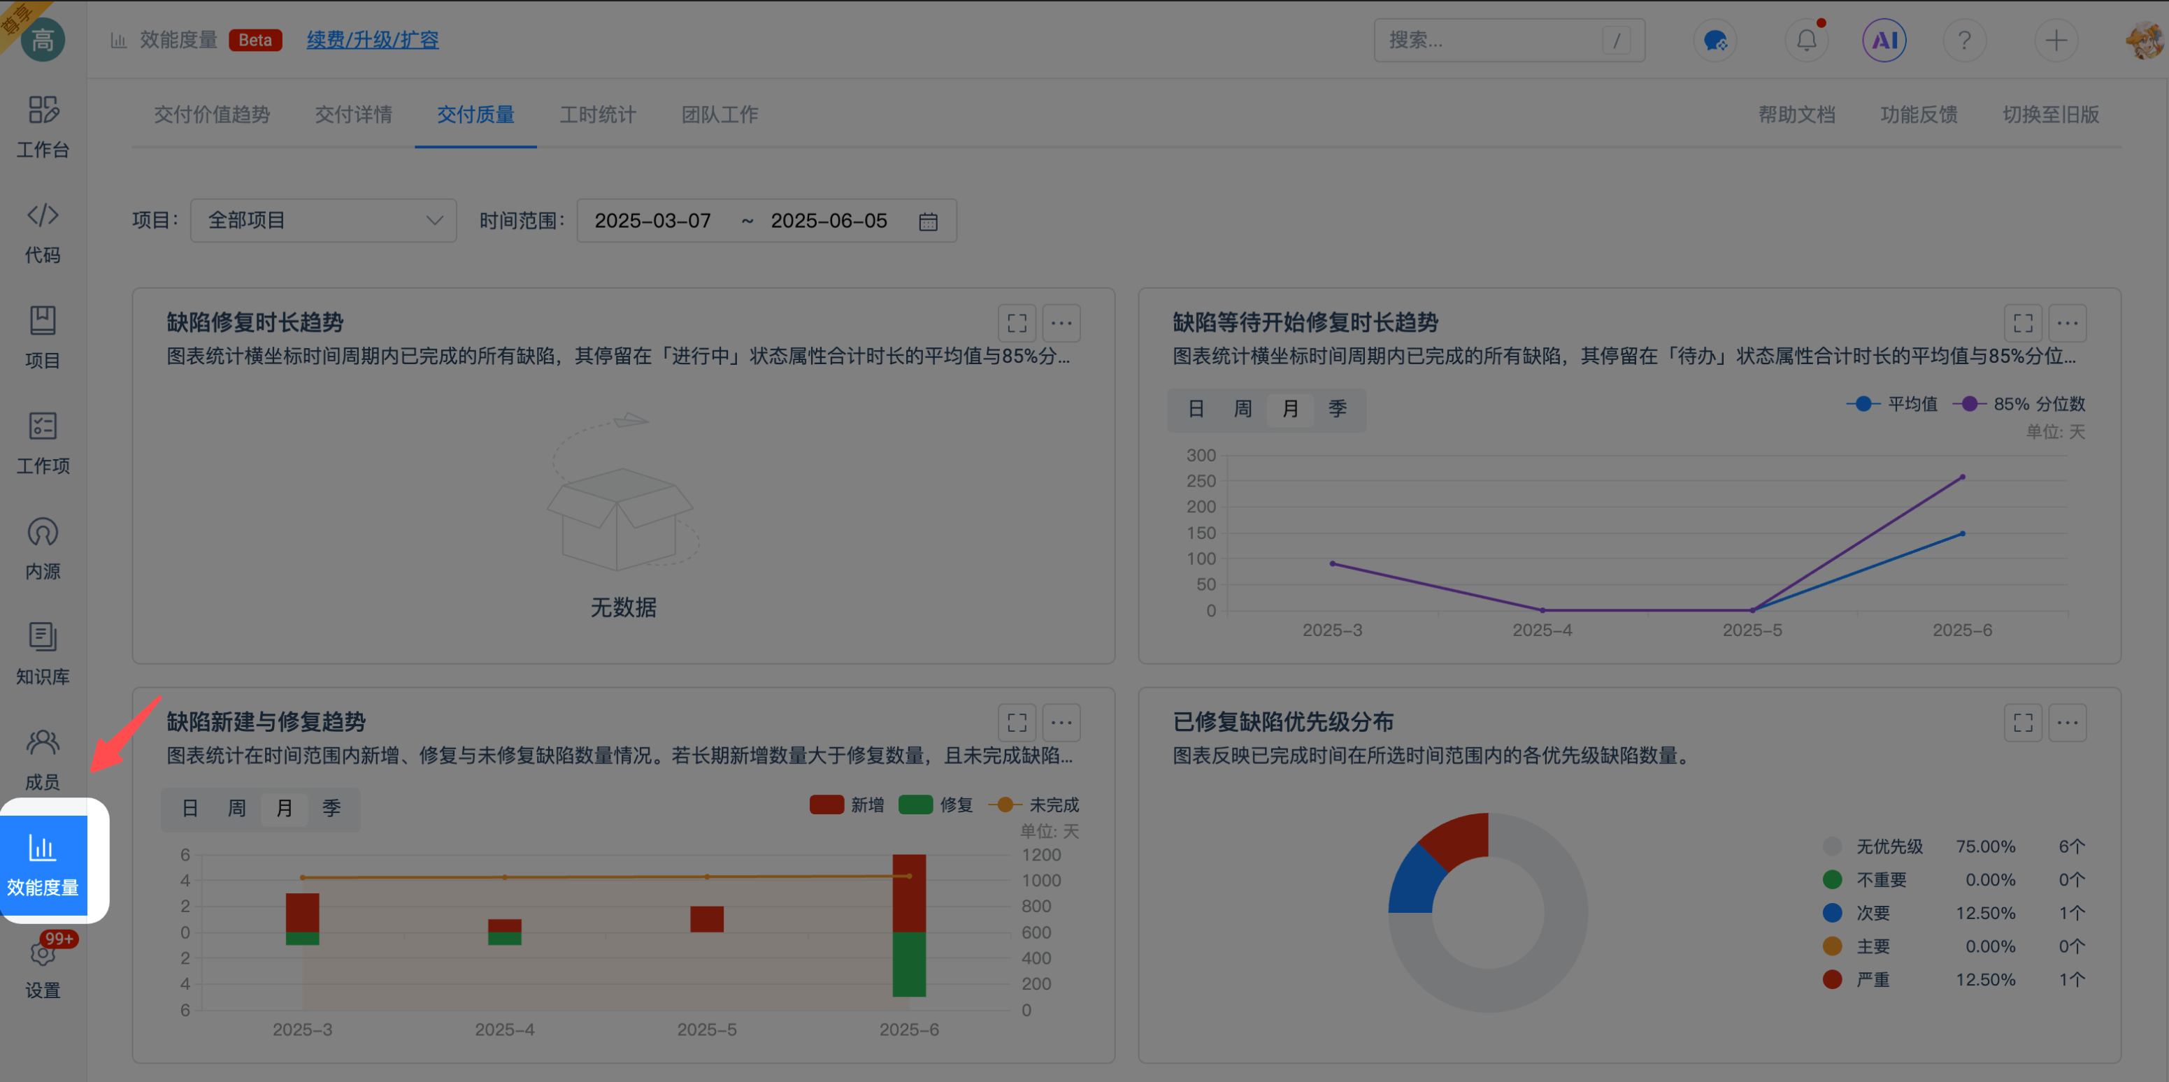Open more options for 缺陷新建与修复趋势
The height and width of the screenshot is (1082, 2169).
1061,723
